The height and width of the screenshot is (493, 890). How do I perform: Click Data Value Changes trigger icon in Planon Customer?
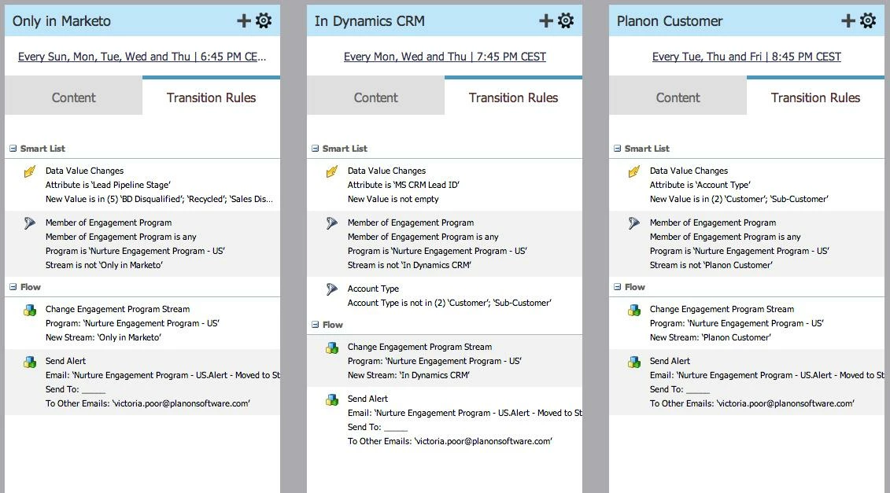pos(634,171)
